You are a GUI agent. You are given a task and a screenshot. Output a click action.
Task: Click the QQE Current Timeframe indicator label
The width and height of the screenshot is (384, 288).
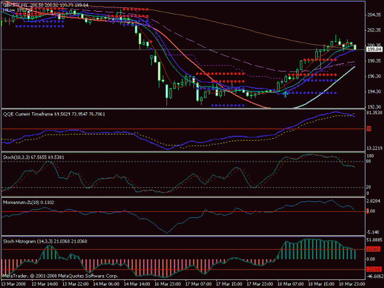[54, 114]
